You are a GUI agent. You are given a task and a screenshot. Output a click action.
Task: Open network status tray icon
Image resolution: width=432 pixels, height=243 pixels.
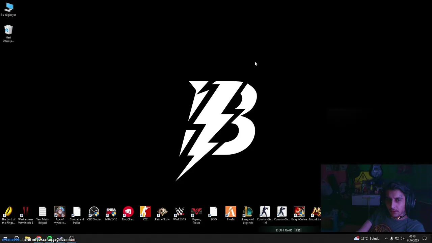click(397, 239)
